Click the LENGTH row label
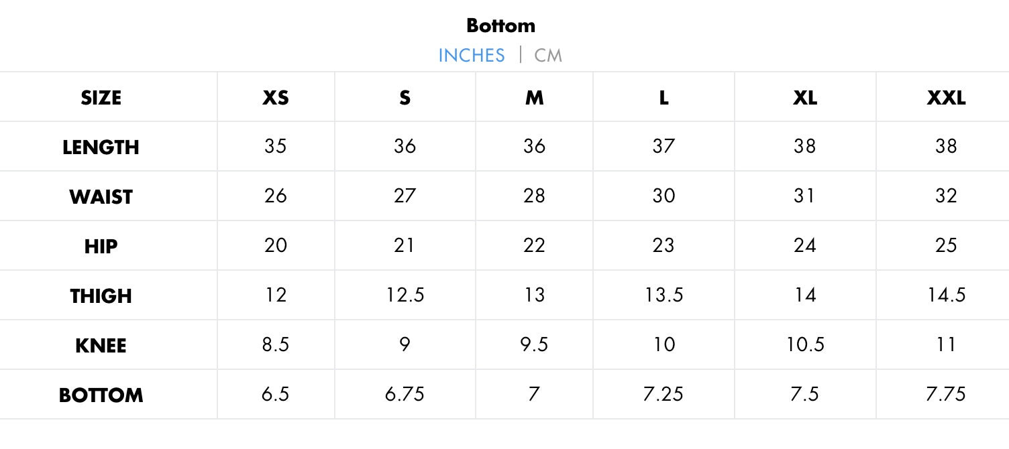Image resolution: width=1009 pixels, height=449 pixels. (x=101, y=147)
